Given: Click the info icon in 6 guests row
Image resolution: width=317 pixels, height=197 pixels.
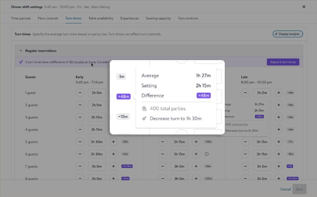Looking at the screenshot, I should [x=206, y=154].
